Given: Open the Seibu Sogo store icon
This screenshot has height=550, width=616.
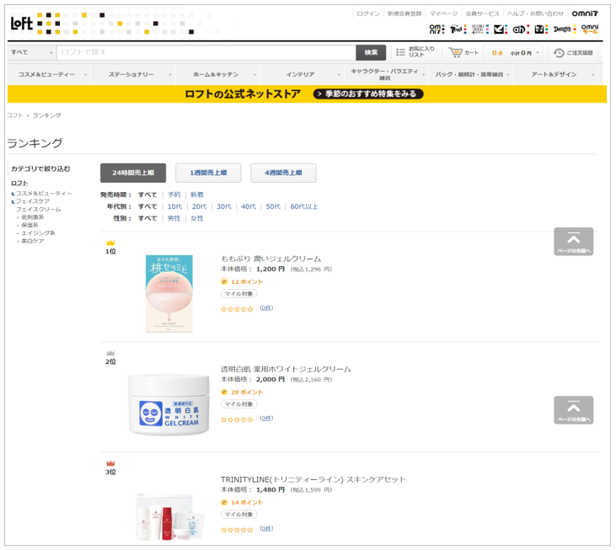Looking at the screenshot, I should pyautogui.click(x=479, y=29).
